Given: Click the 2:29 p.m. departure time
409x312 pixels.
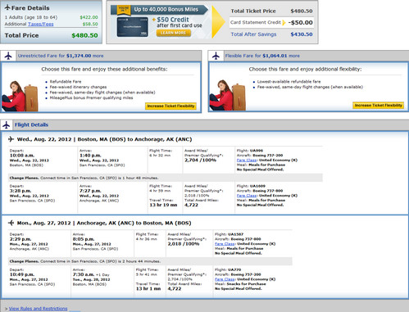Looking at the screenshot, I should (20, 239).
